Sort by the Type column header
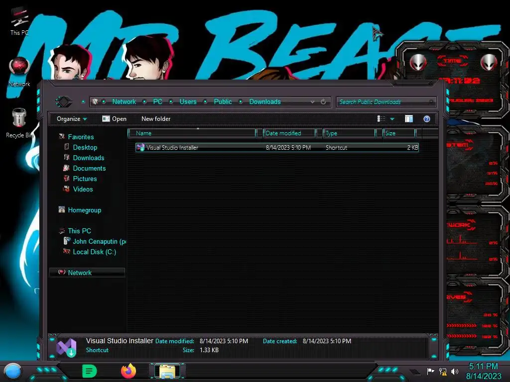Image resolution: width=510 pixels, height=382 pixels. 349,133
